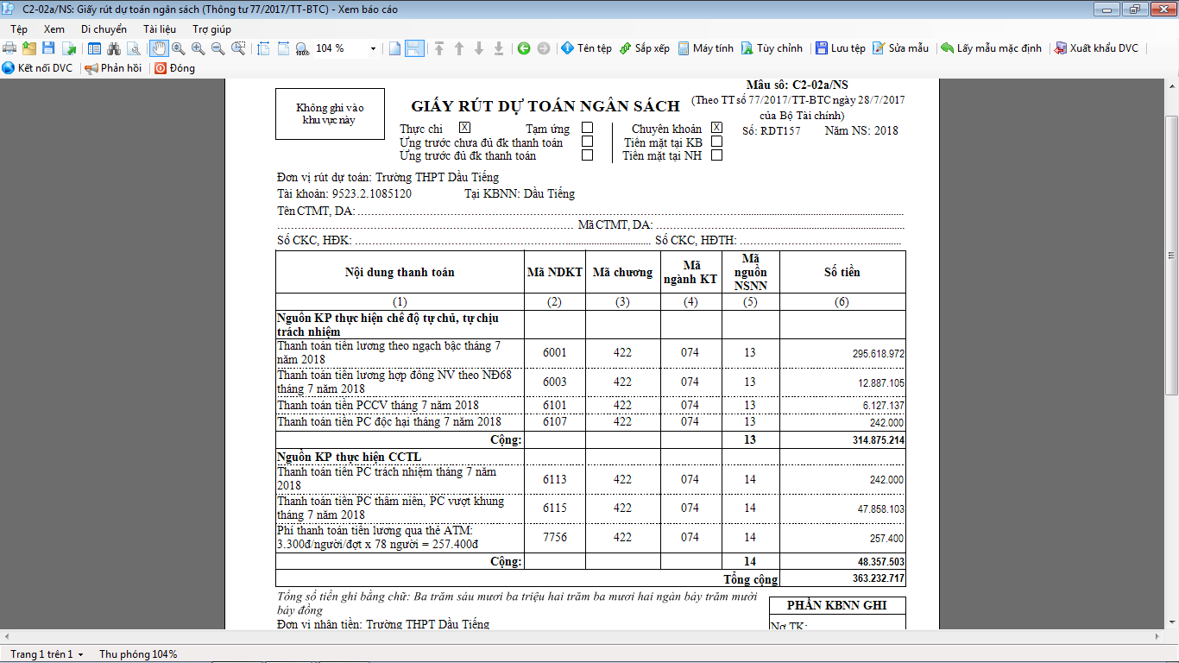This screenshot has width=1179, height=663.
Task: Go to first page arrow icon
Action: click(x=439, y=48)
